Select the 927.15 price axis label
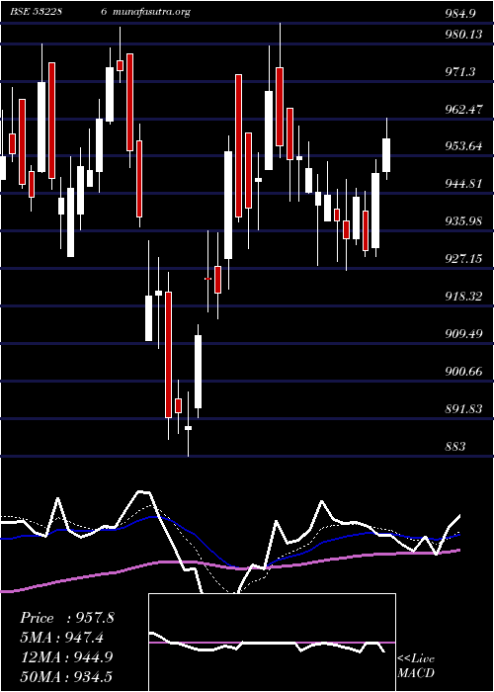The width and height of the screenshot is (494, 692). (463, 259)
